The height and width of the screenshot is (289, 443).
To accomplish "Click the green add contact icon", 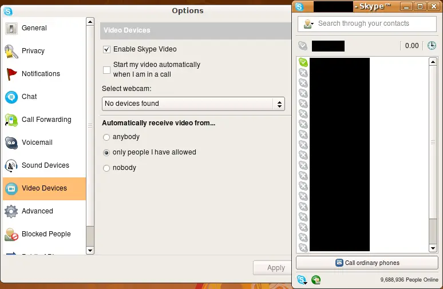I will coord(316,280).
